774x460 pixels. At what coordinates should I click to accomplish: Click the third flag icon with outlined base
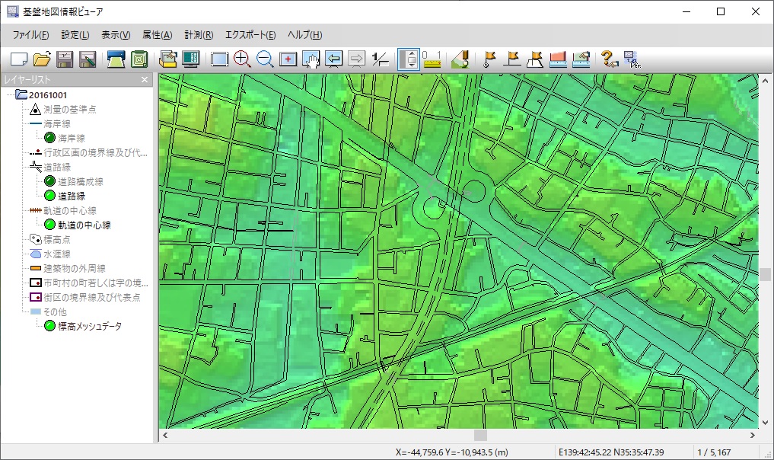535,59
